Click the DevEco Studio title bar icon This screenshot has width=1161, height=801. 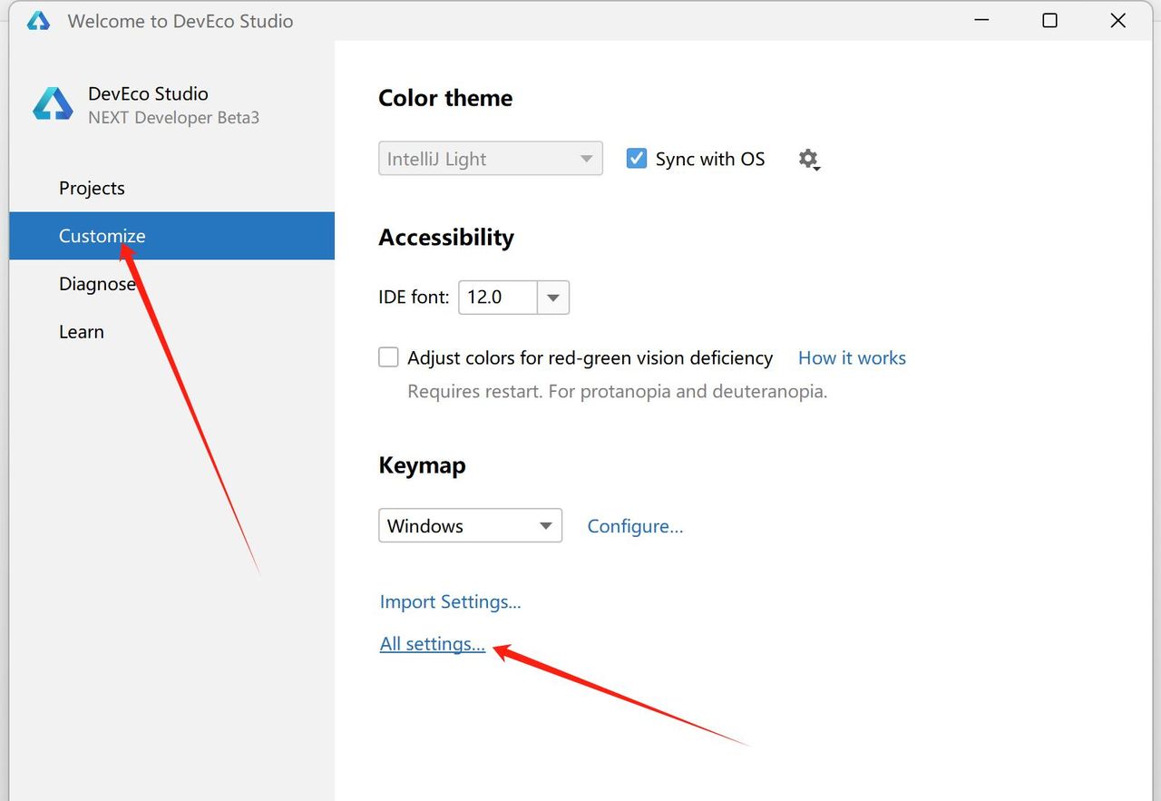coord(38,21)
